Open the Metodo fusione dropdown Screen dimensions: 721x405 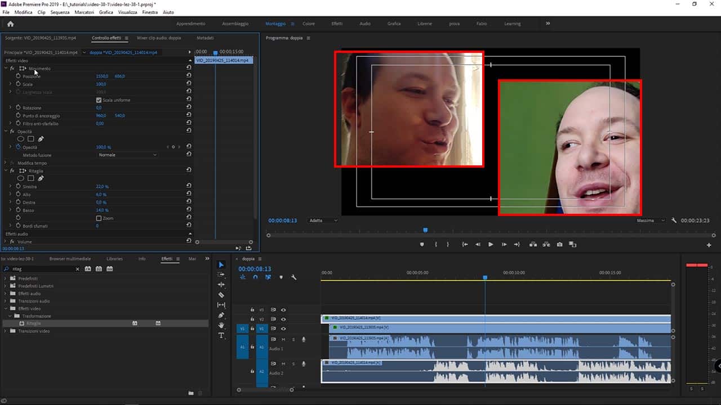[x=127, y=155]
